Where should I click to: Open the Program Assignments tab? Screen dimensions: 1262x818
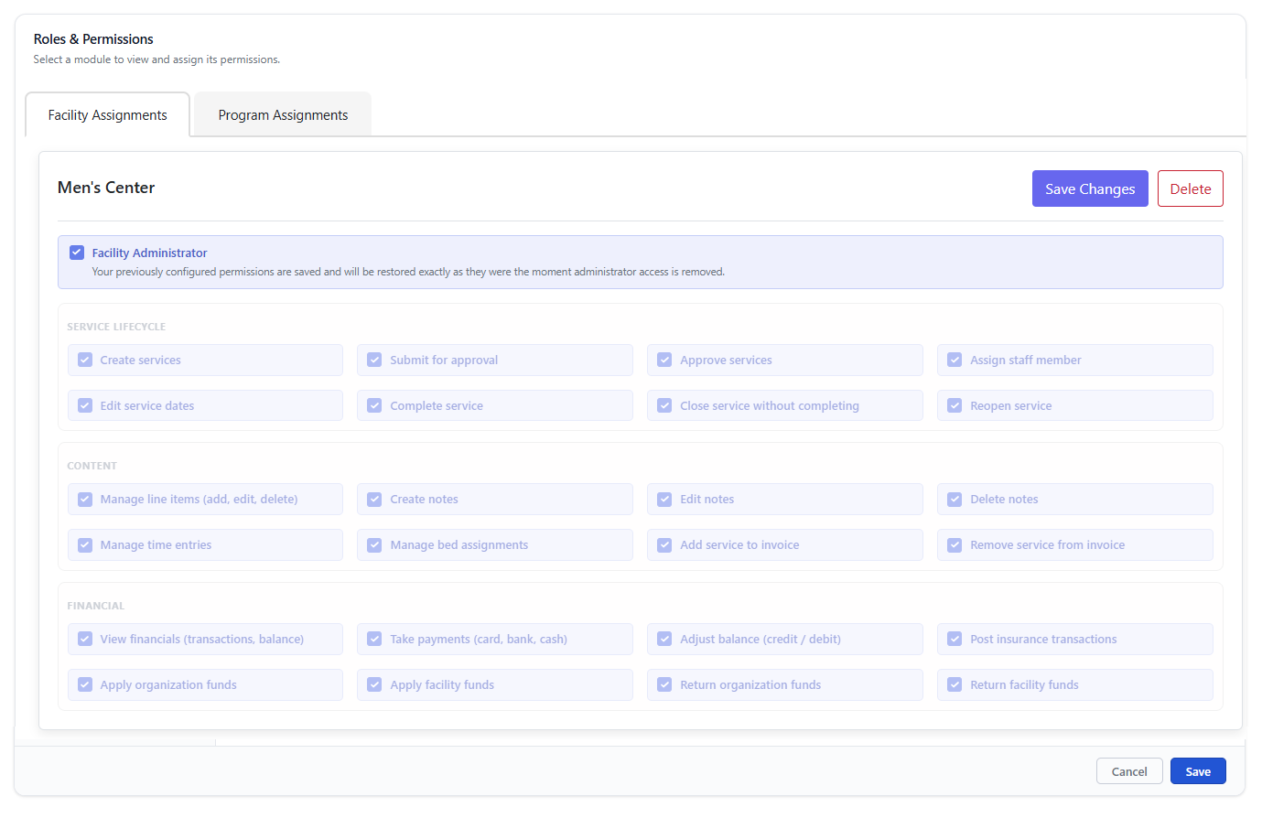coord(283,115)
